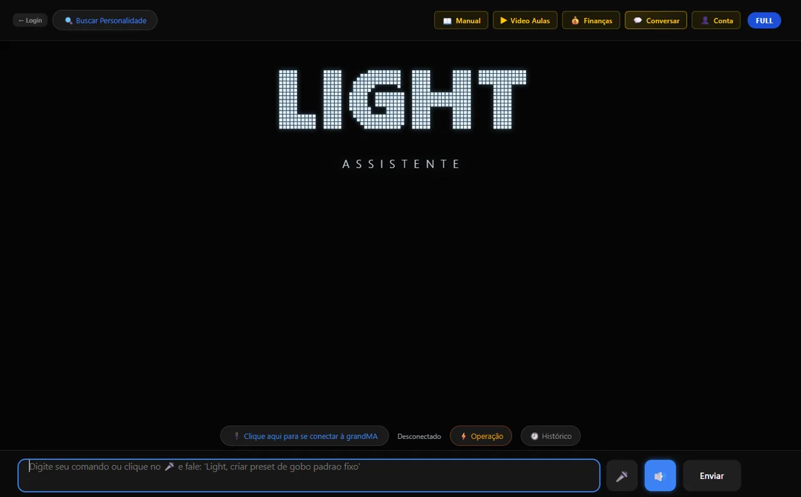This screenshot has height=497, width=801.
Task: Open the Manual page
Action: tap(461, 20)
